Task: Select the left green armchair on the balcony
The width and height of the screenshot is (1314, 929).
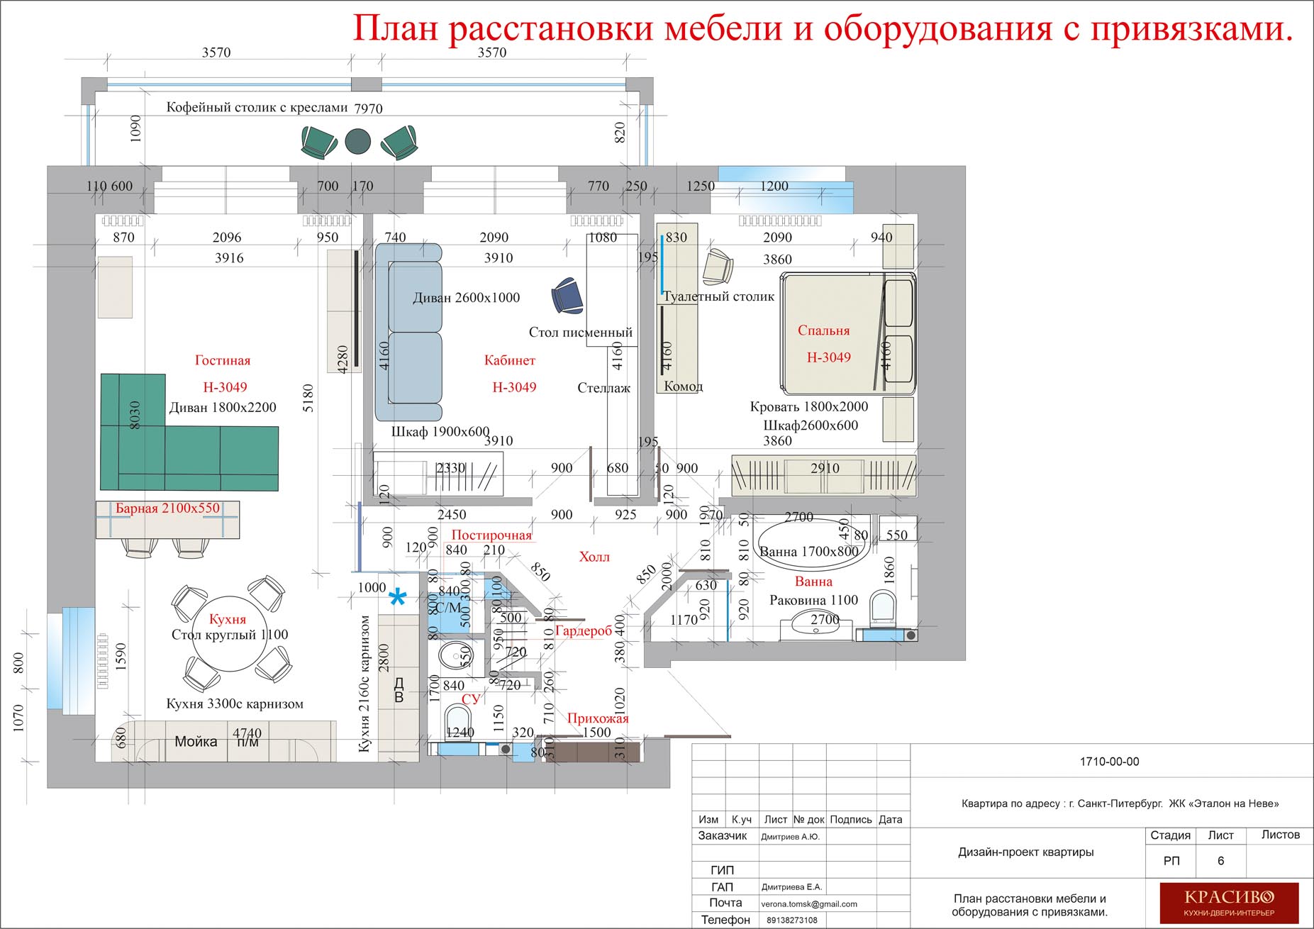Action: [318, 141]
